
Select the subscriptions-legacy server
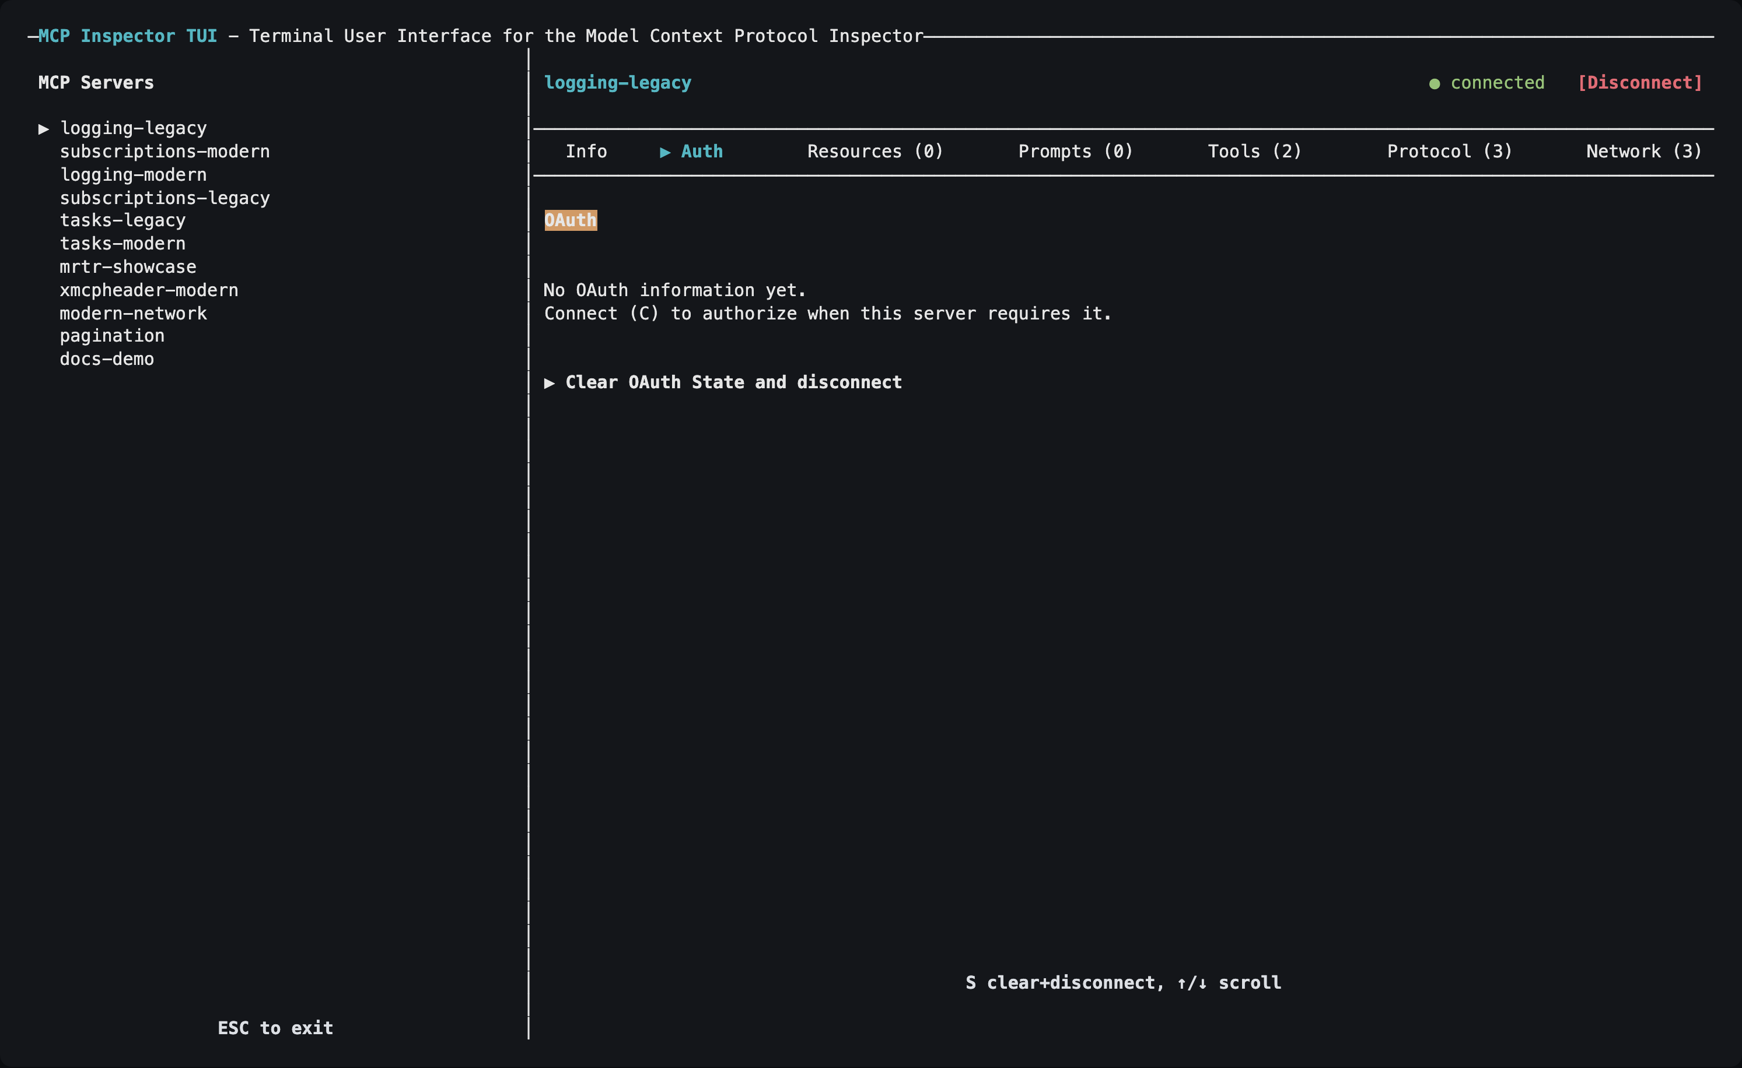(165, 198)
